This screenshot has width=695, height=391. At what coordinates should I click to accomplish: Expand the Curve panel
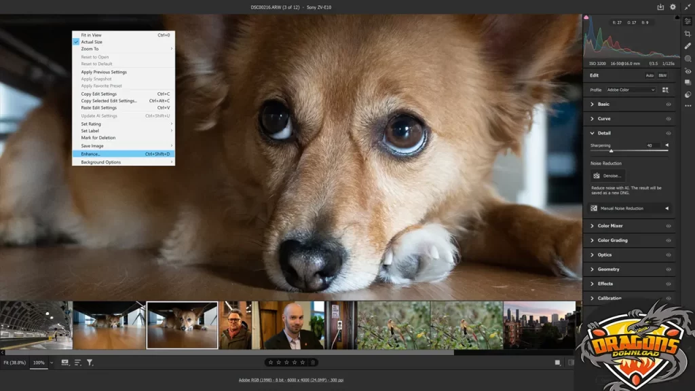coord(603,119)
